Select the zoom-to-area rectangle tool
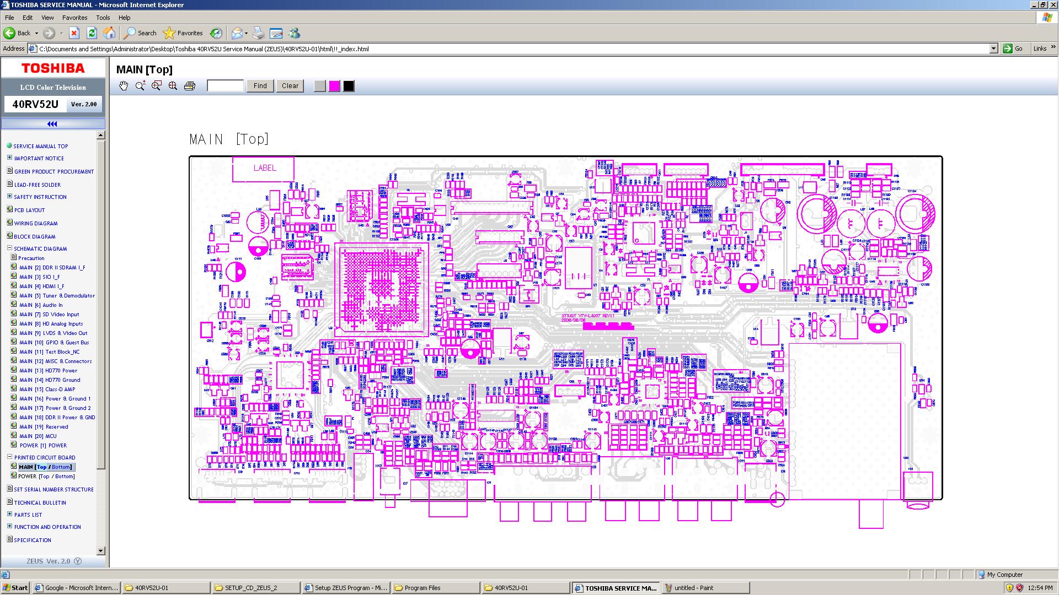The width and height of the screenshot is (1059, 595). (x=157, y=86)
